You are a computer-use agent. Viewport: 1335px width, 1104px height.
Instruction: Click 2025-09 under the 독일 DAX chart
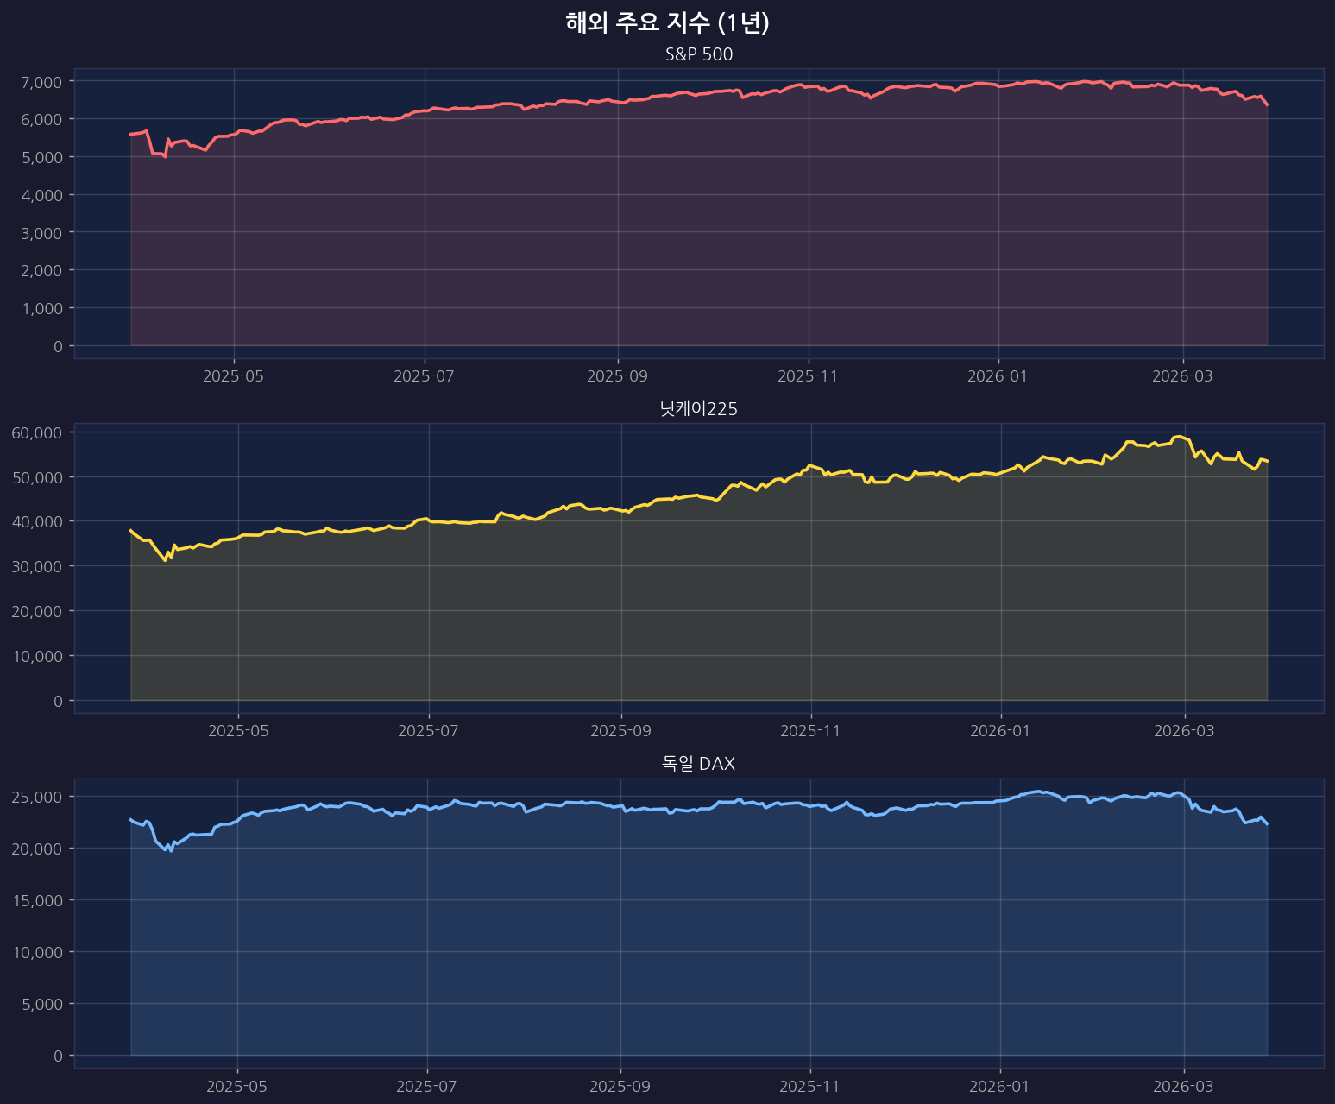tap(620, 1086)
